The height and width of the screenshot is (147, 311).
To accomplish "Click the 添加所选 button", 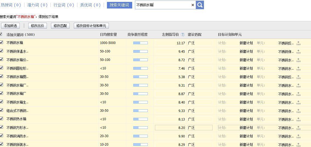I will pos(10,26).
